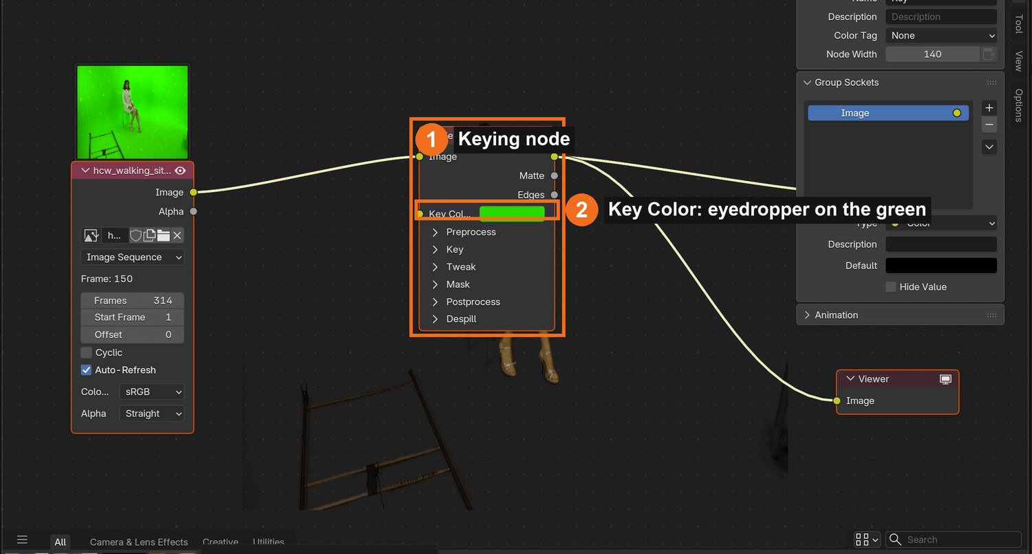Collapse the hcw_walking_sit image node

click(86, 171)
